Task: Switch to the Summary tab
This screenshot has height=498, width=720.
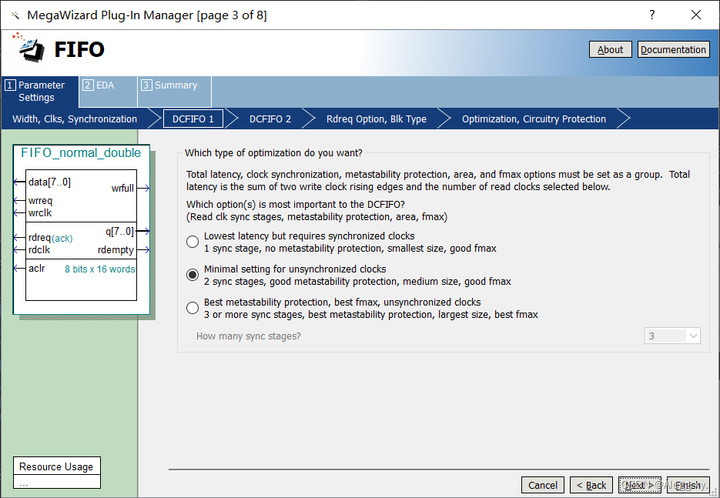Action: point(175,92)
